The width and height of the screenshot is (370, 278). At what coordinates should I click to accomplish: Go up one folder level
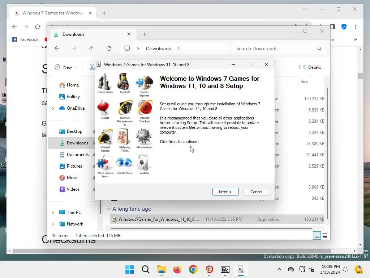[x=91, y=49]
